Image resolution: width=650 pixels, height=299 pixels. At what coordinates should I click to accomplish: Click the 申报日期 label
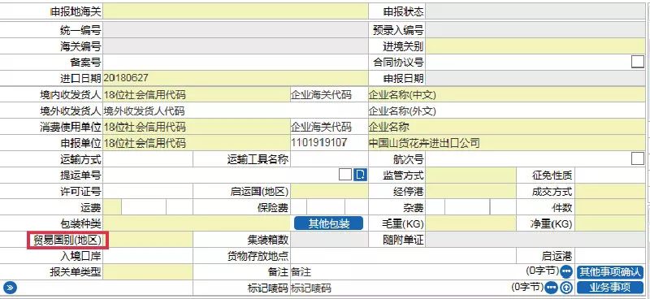click(x=403, y=78)
